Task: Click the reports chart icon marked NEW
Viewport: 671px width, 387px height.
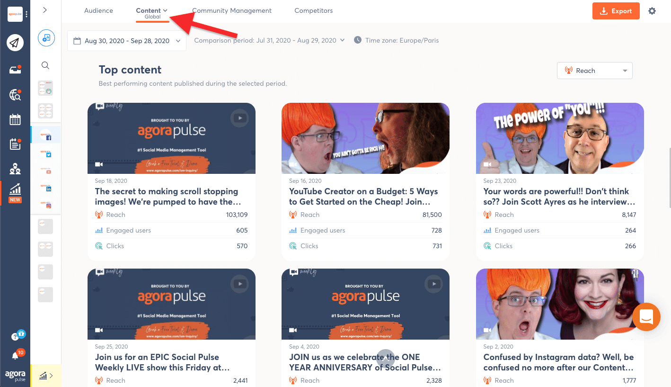Action: [15, 189]
